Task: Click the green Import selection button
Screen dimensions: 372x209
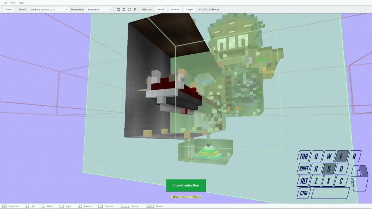Action: [x=186, y=185]
